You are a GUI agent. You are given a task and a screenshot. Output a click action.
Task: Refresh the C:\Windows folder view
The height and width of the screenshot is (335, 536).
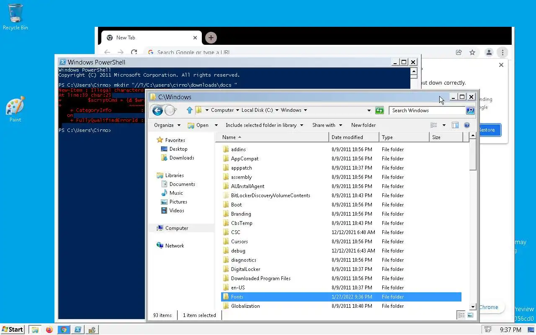point(379,111)
